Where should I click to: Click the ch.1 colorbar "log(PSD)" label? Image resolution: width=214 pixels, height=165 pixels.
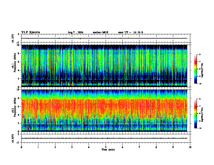tap(202, 70)
